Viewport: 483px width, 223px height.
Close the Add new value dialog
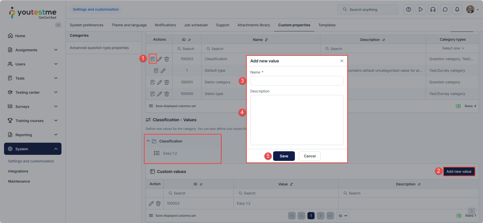[342, 61]
